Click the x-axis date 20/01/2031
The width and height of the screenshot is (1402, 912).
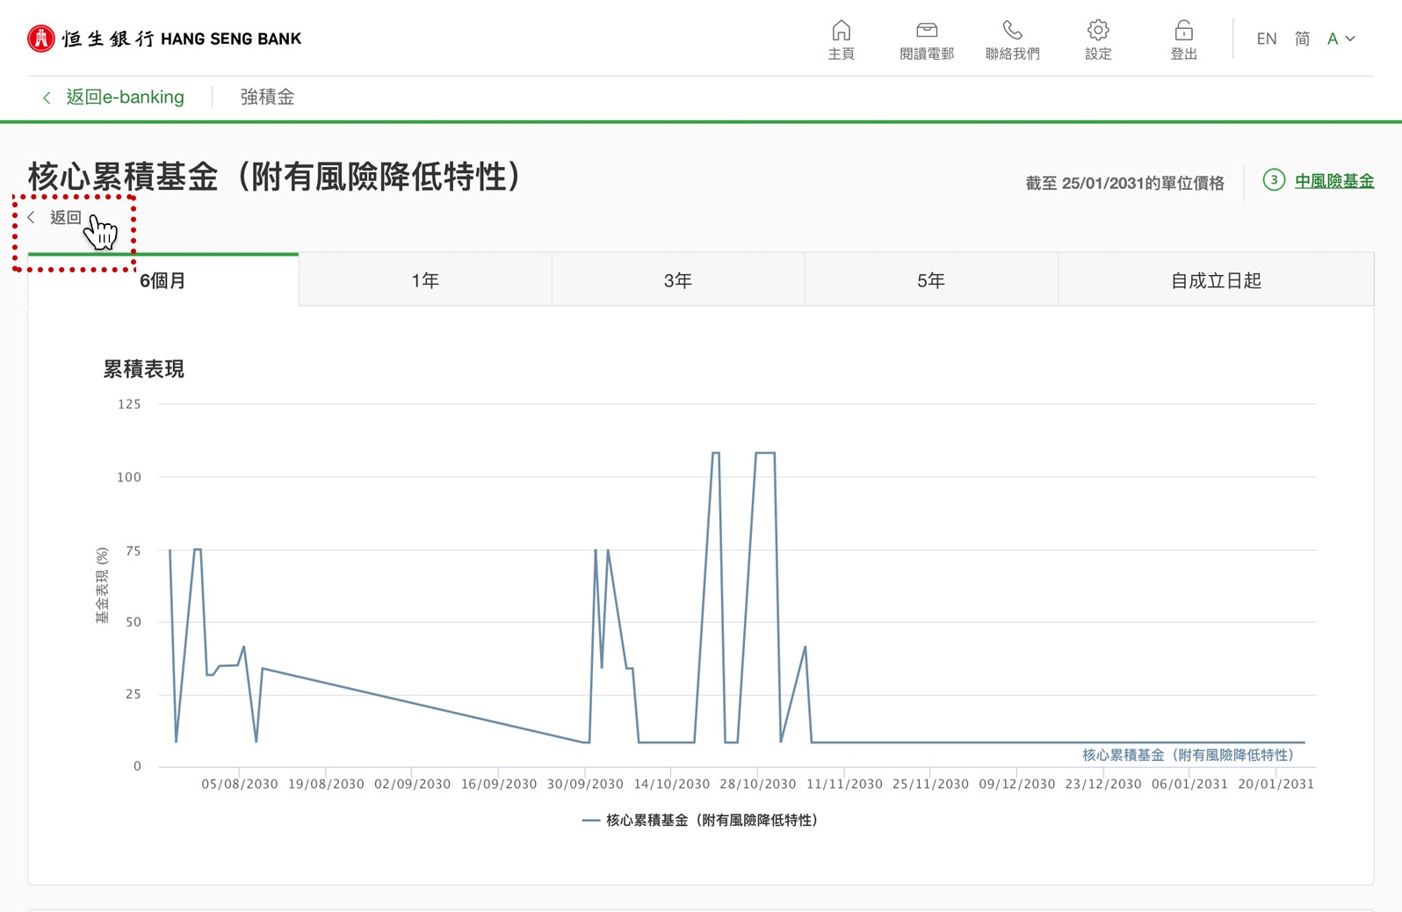coord(1276,784)
